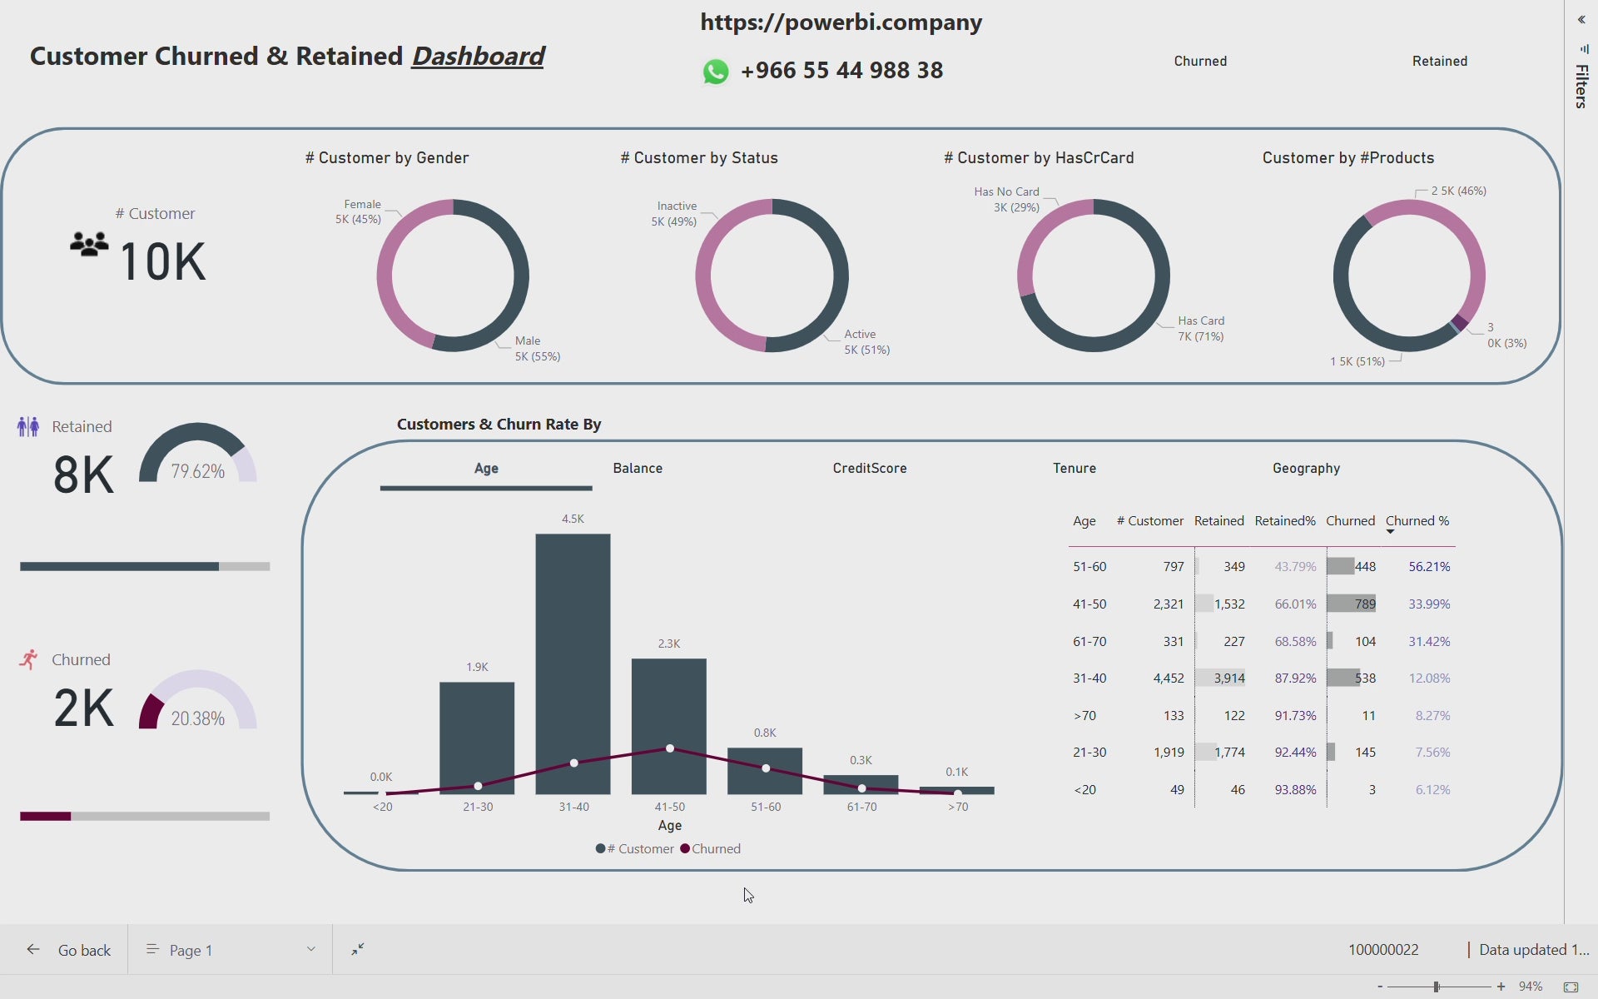Toggle the Churned legend item below the chart
This screenshot has height=999, width=1598.
coord(710,848)
